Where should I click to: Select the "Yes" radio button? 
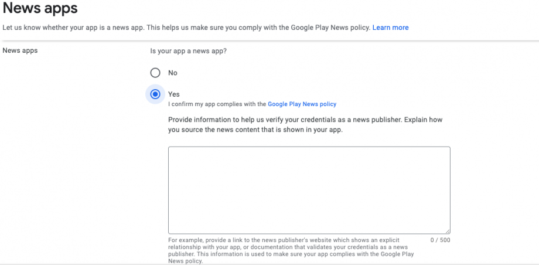tap(155, 94)
